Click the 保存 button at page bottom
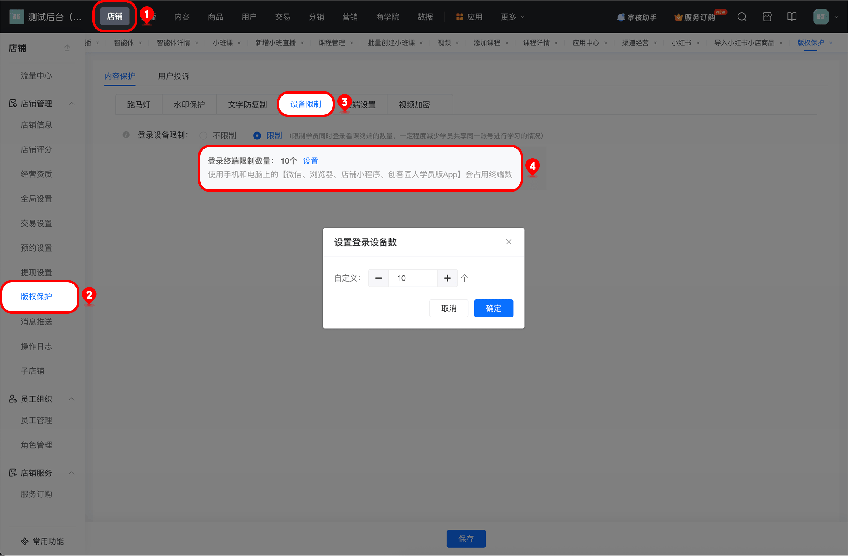Viewport: 848px width, 556px height. 466,539
